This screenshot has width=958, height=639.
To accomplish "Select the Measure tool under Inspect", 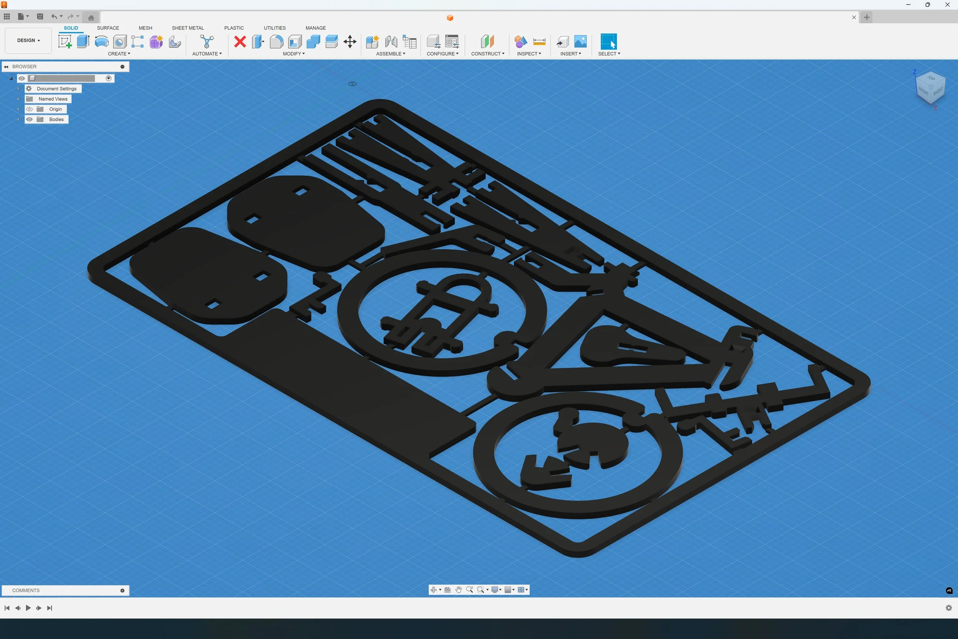I will pyautogui.click(x=539, y=41).
